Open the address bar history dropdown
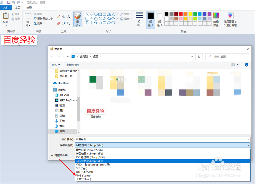This screenshot has height=184, width=255. pyautogui.click(x=192, y=57)
